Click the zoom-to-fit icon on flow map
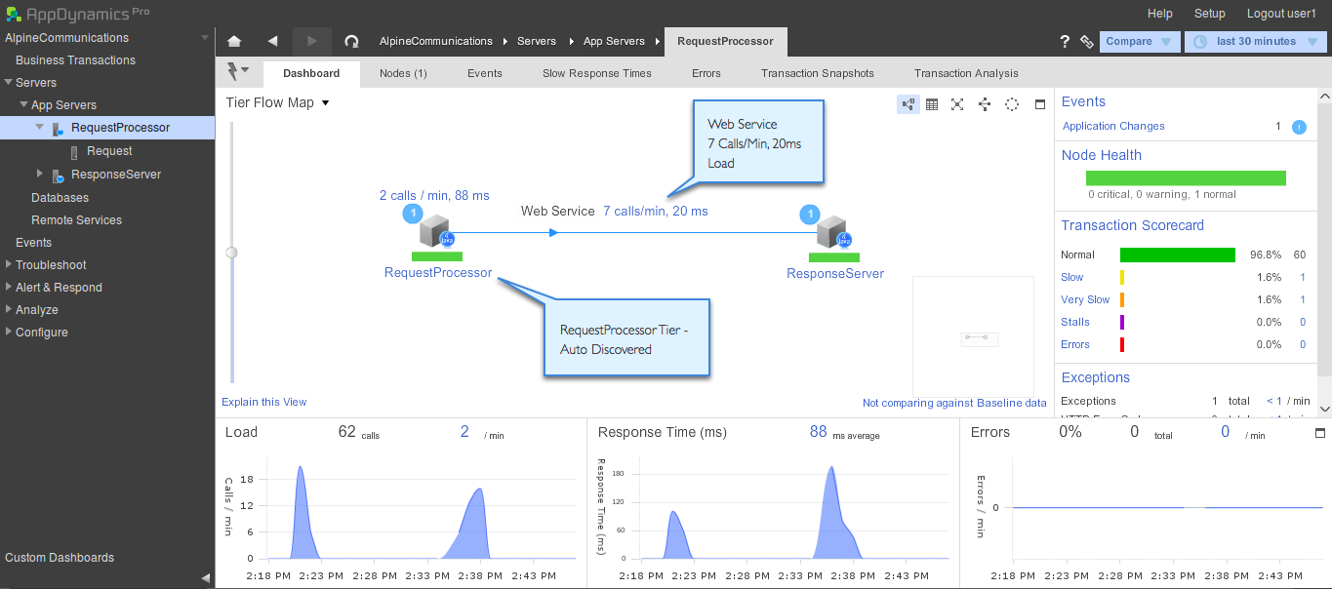The height and width of the screenshot is (589, 1332). (957, 104)
